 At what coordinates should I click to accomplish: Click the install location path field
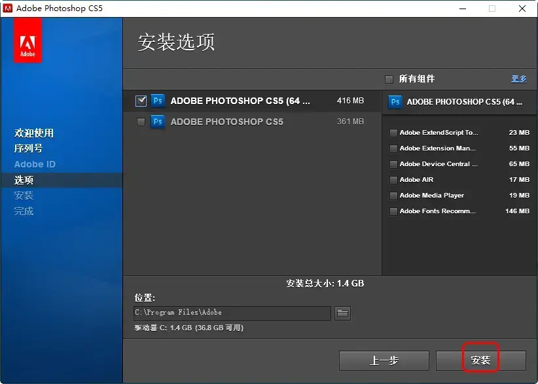coord(232,313)
